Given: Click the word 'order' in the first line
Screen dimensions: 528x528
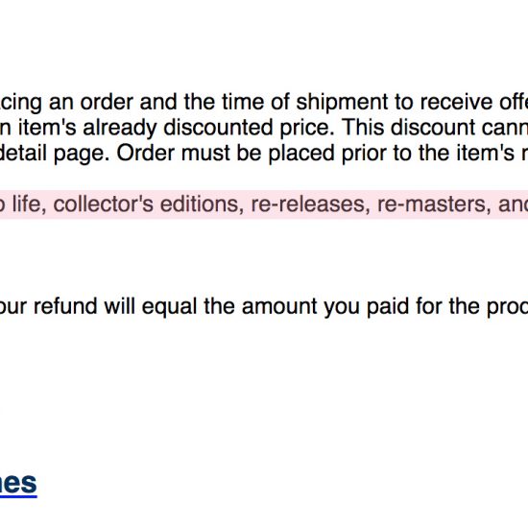Looking at the screenshot, I should pos(107,102).
